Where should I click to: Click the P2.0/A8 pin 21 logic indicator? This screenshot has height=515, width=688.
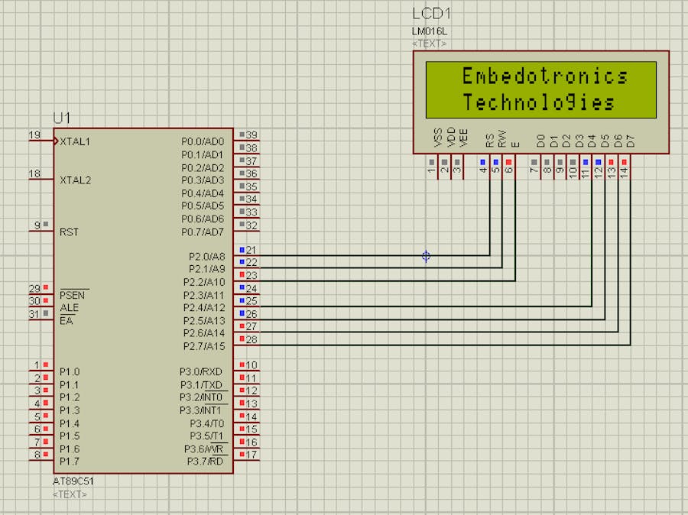point(242,250)
